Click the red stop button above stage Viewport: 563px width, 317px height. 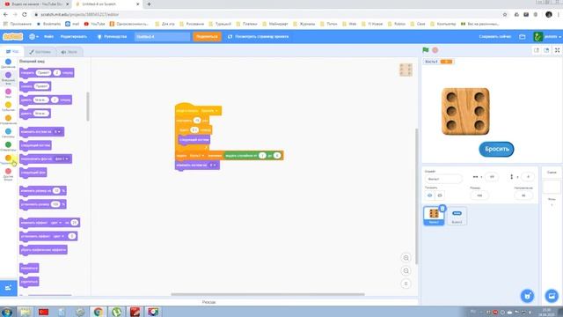click(x=435, y=50)
